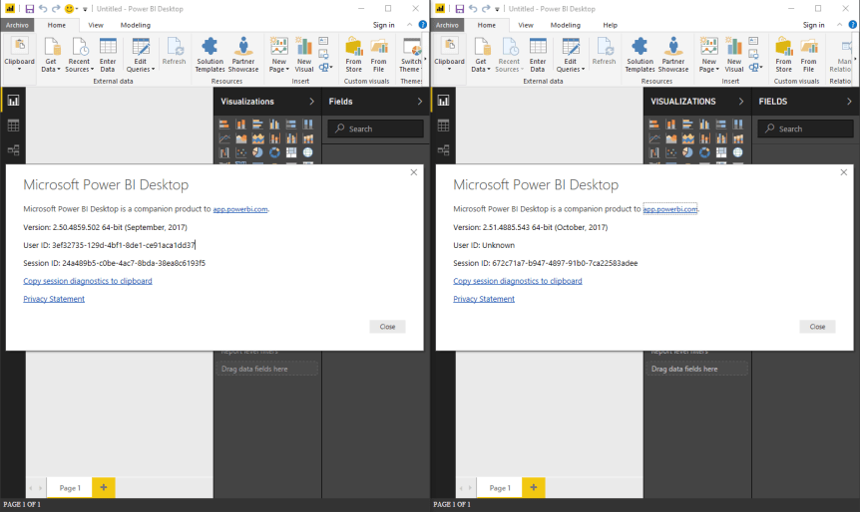Open quick access toolbar dropdown in right window
Viewport: 860px width, 512px height.
tap(497, 9)
